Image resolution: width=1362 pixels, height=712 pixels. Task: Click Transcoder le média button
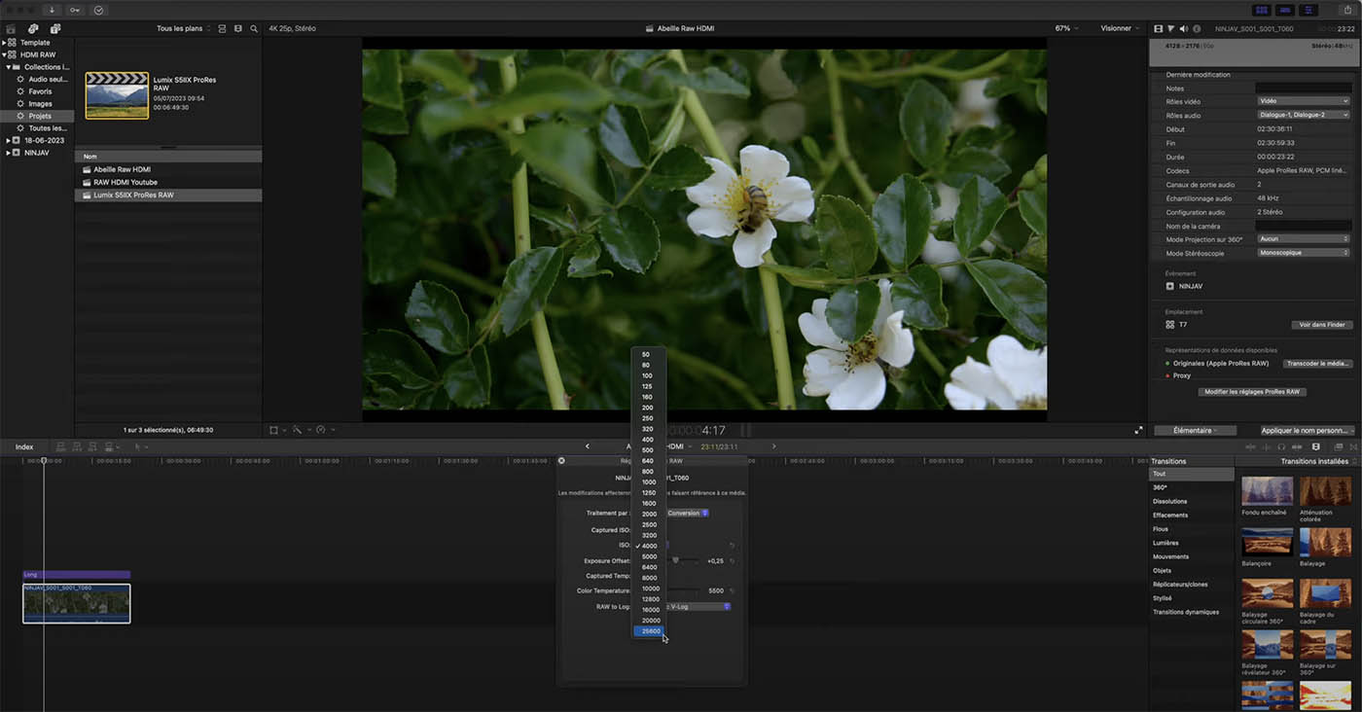[1317, 363]
